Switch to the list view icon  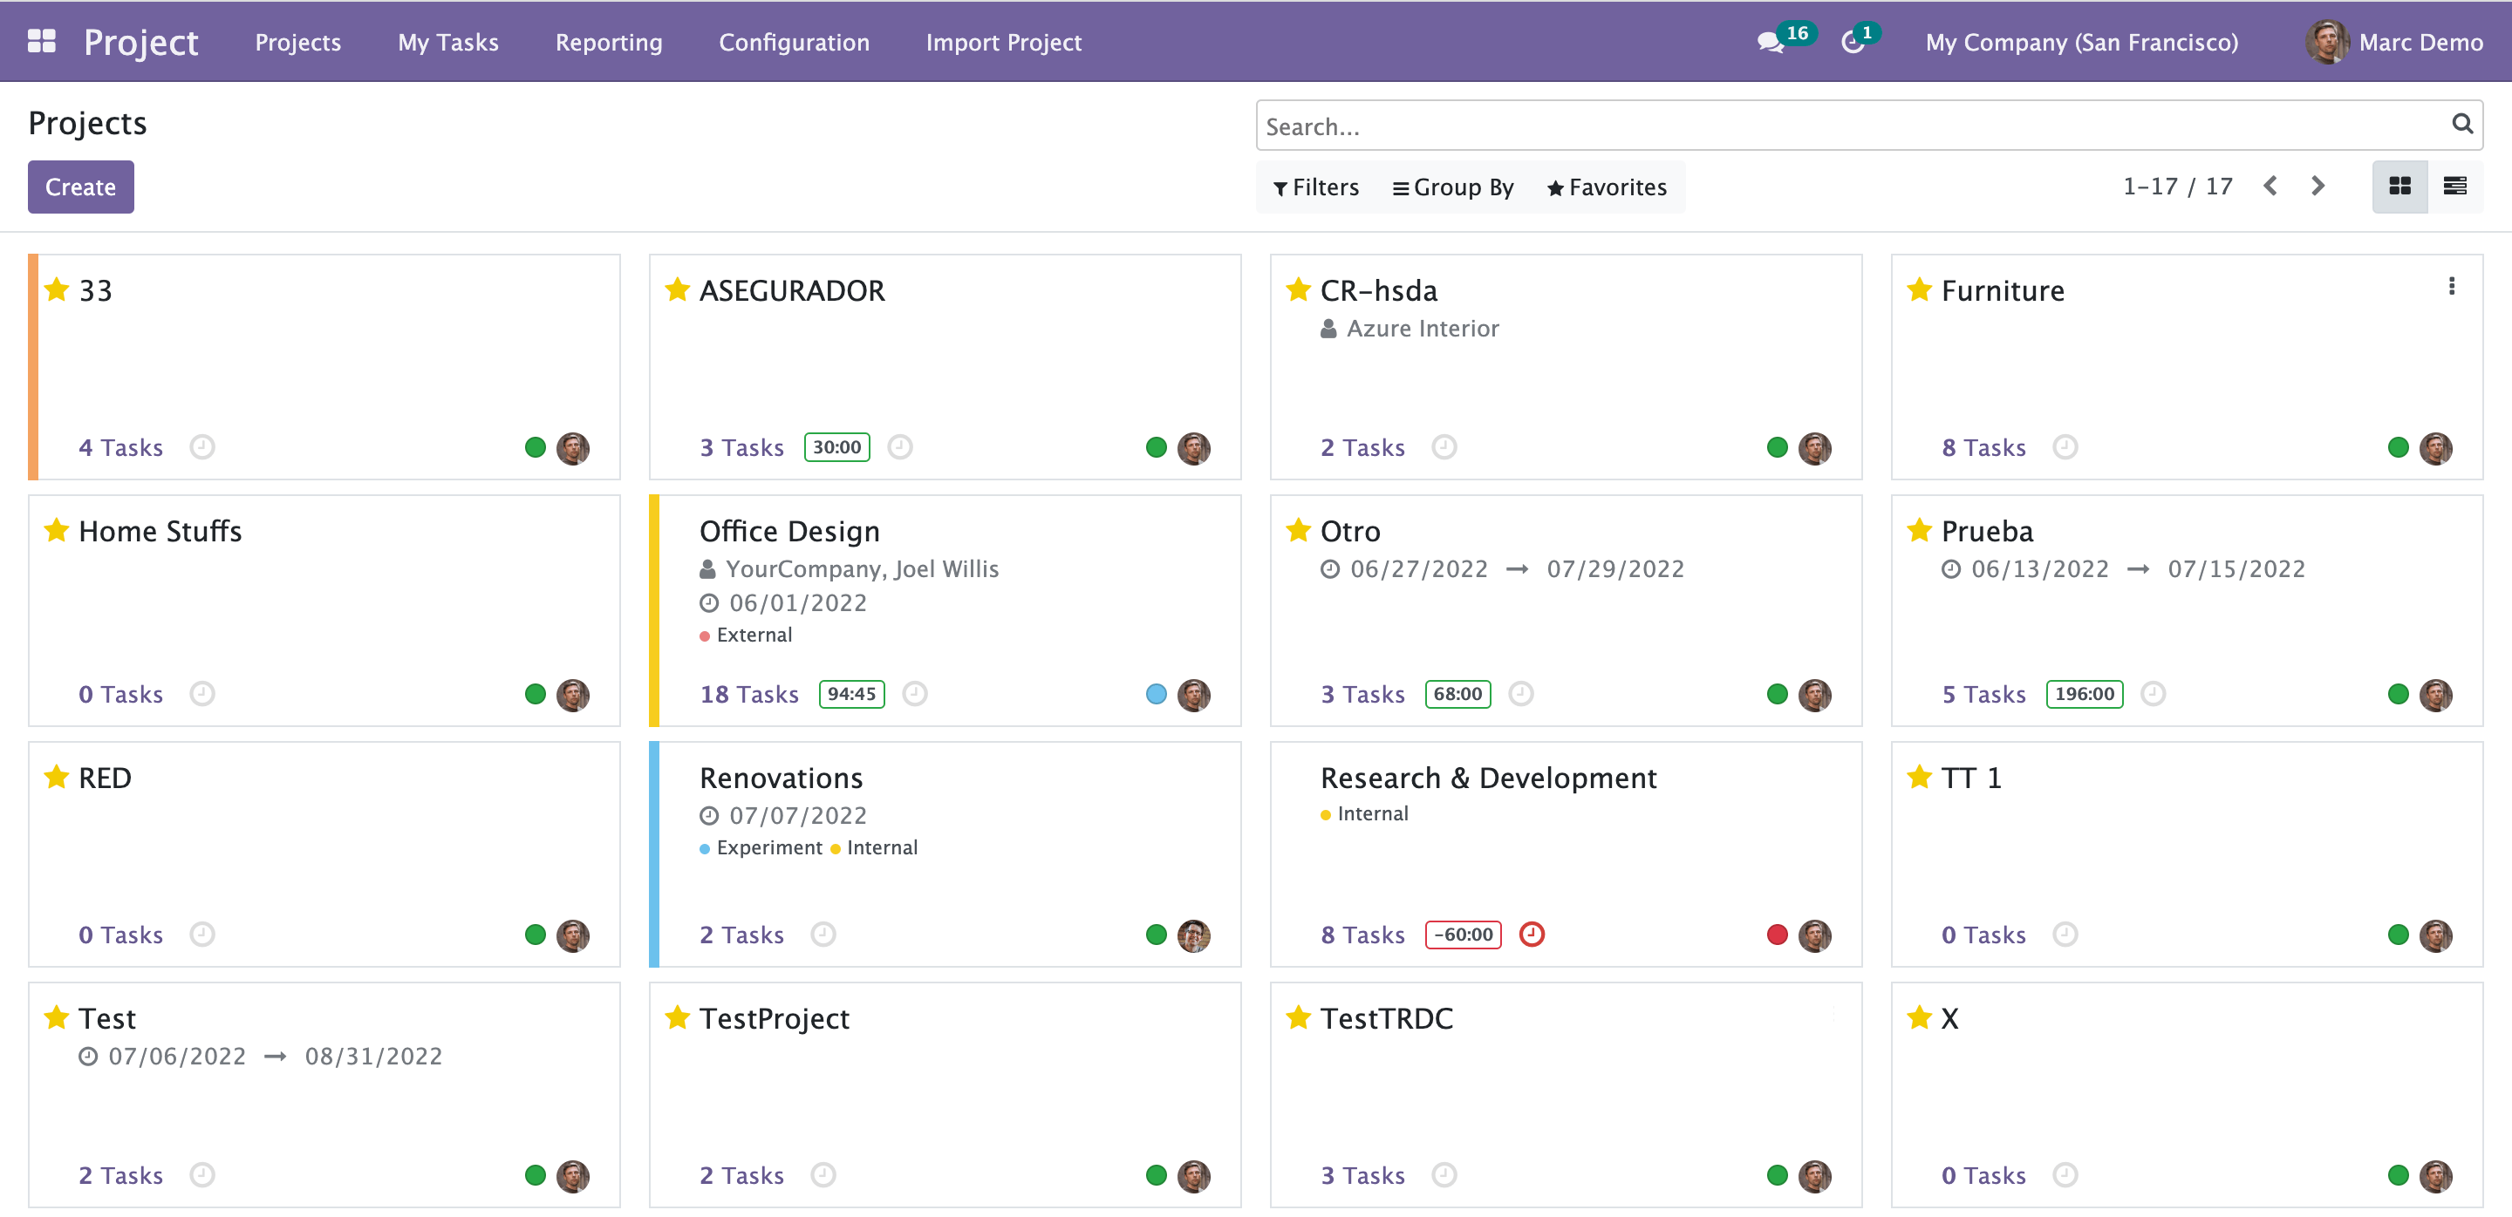(x=2454, y=186)
